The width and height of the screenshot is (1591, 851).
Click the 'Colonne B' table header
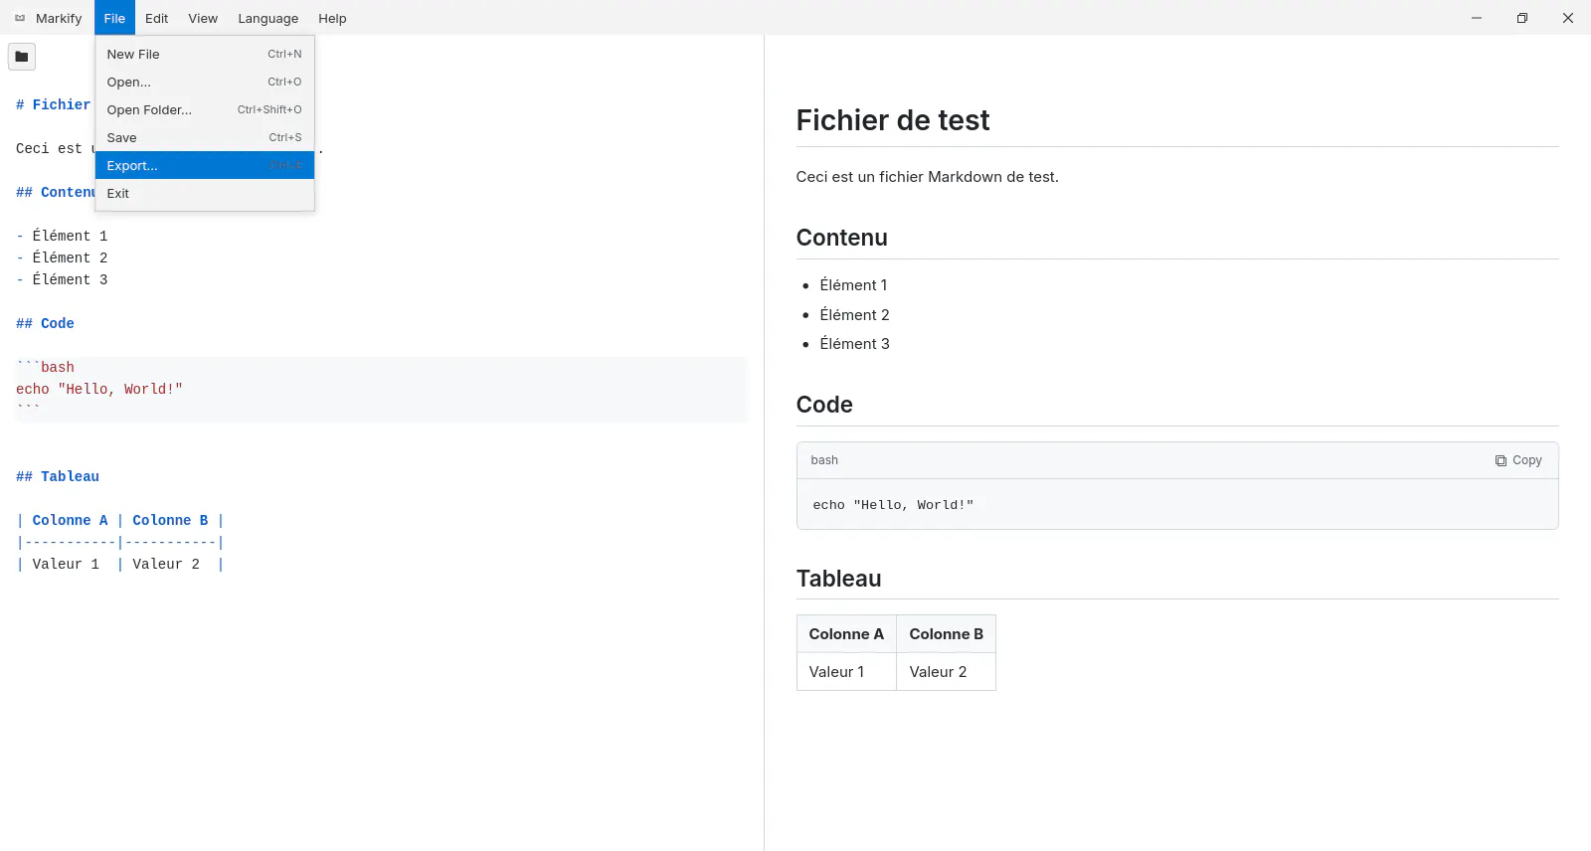point(946,634)
